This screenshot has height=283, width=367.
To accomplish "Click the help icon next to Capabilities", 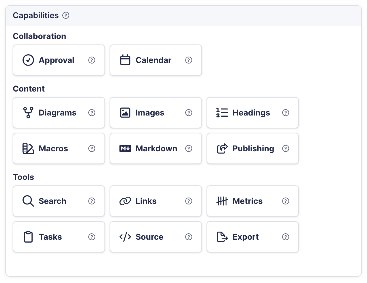I will 66,15.
